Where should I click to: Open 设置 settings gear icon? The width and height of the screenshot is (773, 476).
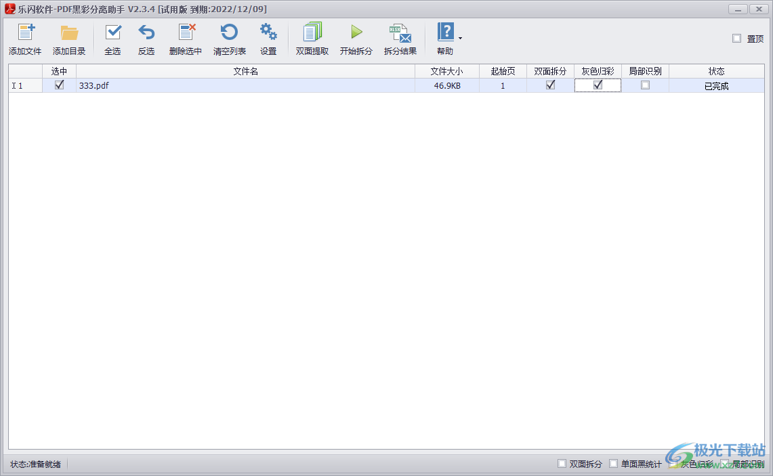[269, 32]
